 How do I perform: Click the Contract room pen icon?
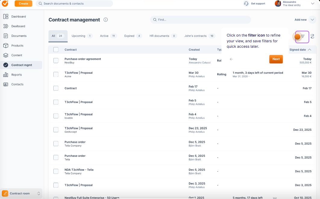tap(5, 193)
